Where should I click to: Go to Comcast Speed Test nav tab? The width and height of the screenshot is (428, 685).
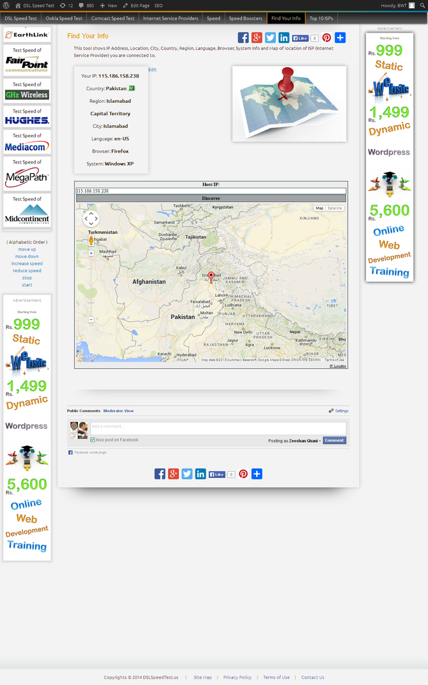[x=112, y=19]
